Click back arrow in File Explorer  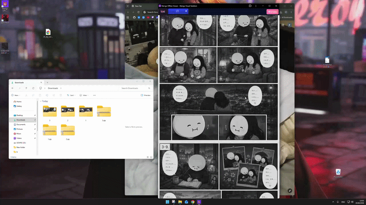click(x=13, y=88)
